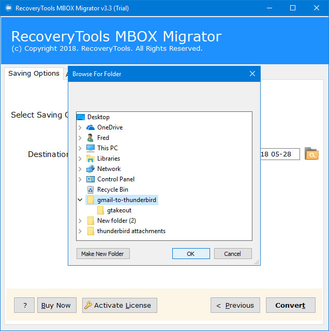Image resolution: width=329 pixels, height=331 pixels.
Task: Expand the OneDrive node
Action: pos(80,127)
